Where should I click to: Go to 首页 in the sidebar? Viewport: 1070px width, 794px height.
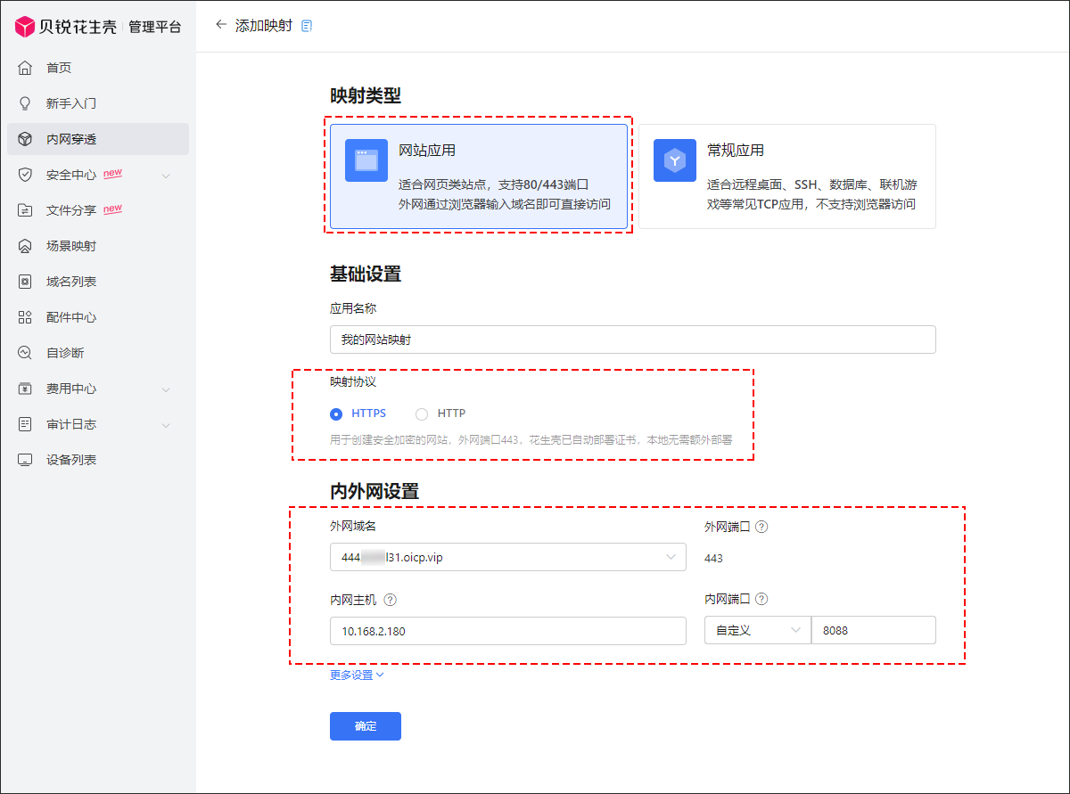pos(59,68)
